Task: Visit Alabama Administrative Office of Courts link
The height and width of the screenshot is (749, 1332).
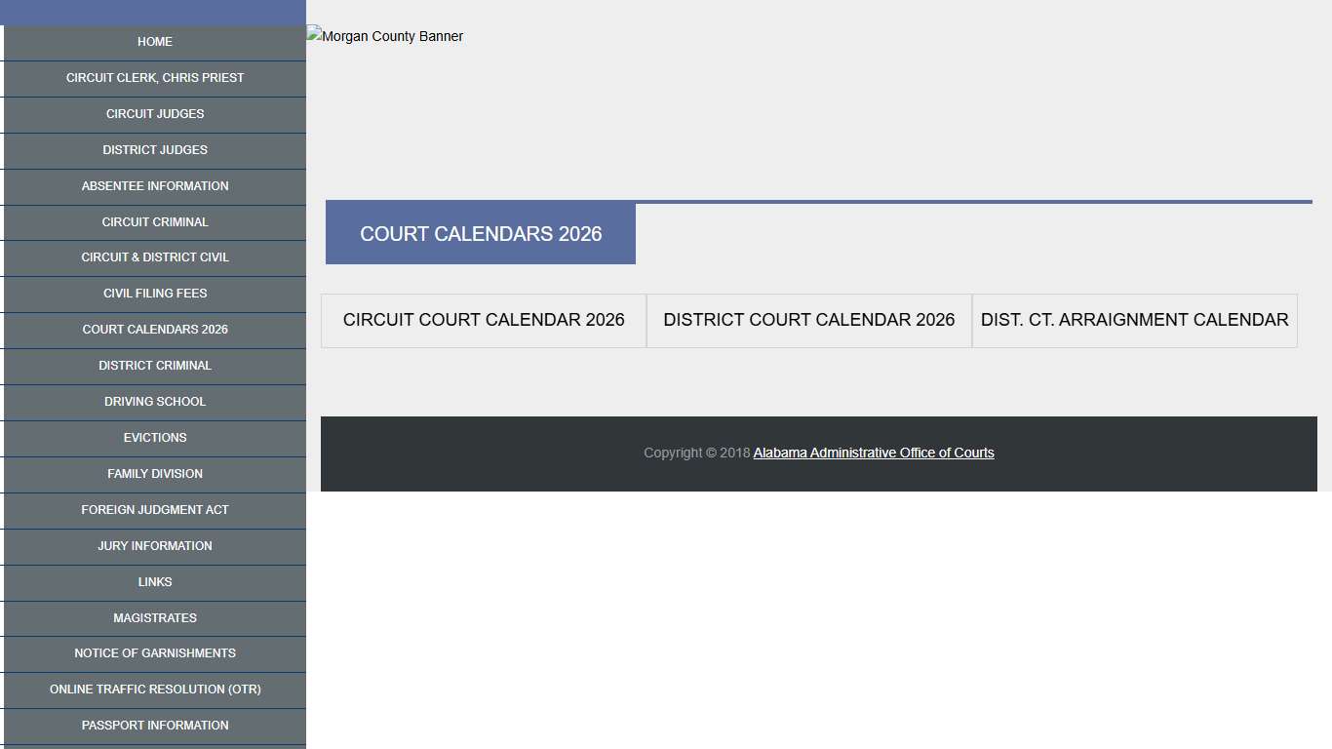Action: [873, 453]
